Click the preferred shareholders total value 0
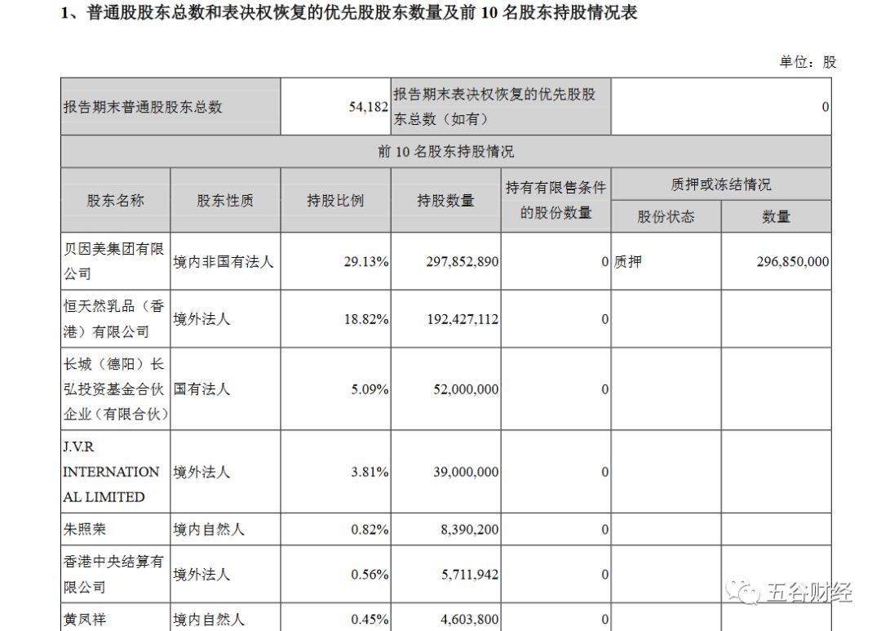This screenshot has width=881, height=631. click(x=826, y=107)
